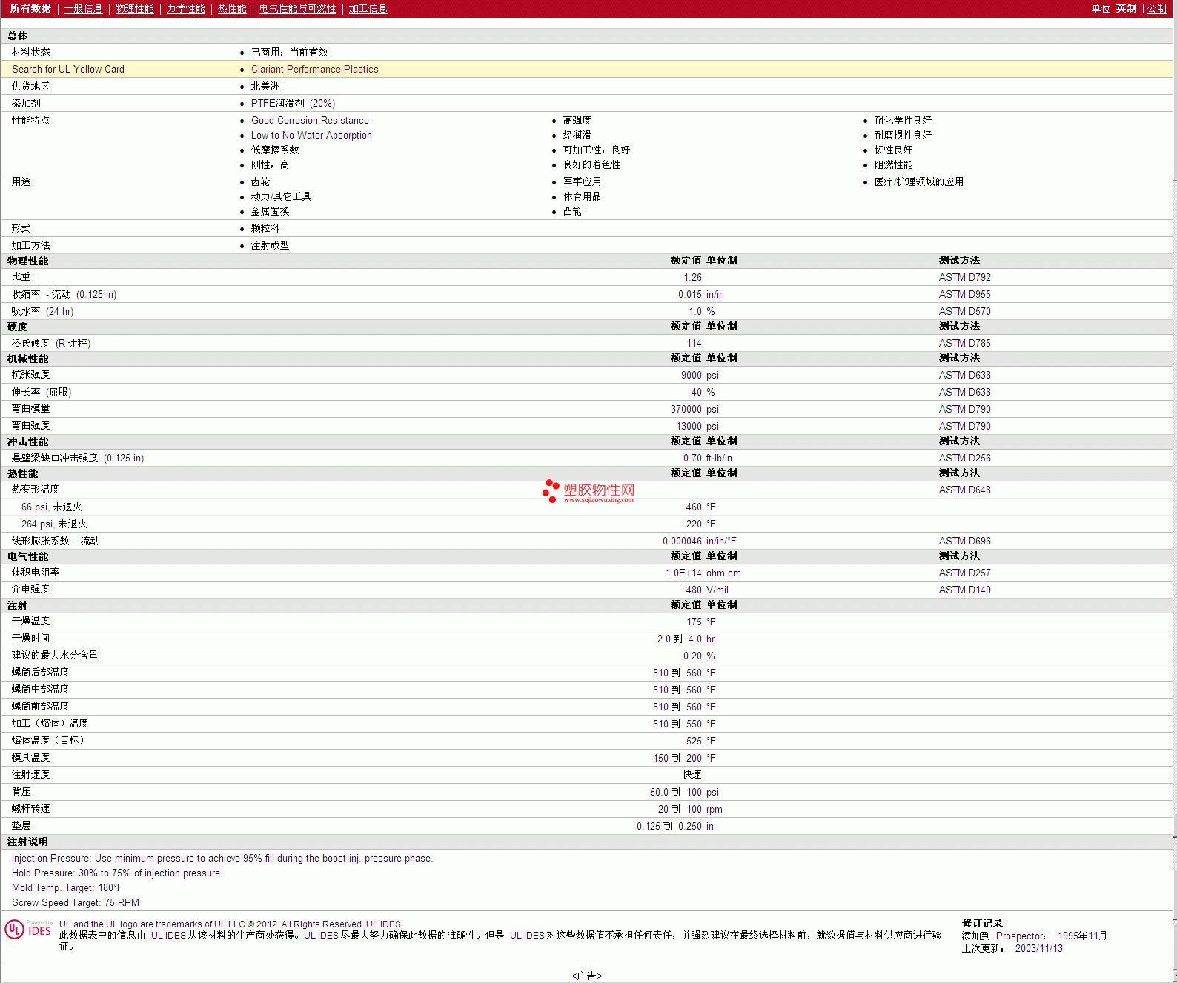The height and width of the screenshot is (983, 1177).
Task: Click the www.sujiaowuxing.com watermark URL
Action: pyautogui.click(x=598, y=500)
